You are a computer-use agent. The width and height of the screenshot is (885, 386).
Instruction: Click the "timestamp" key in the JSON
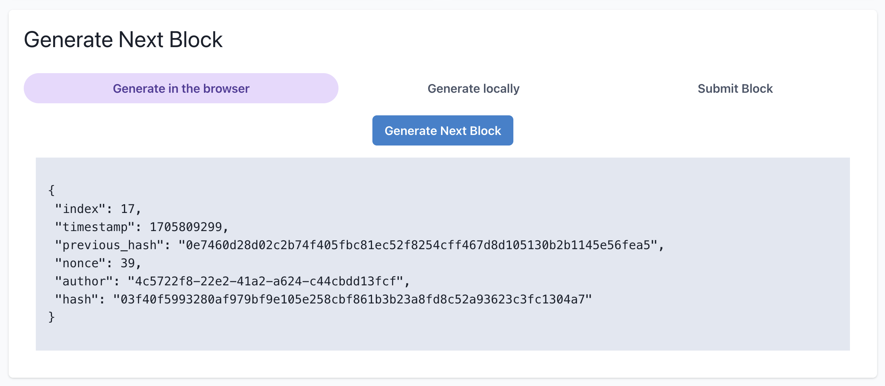tap(95, 227)
